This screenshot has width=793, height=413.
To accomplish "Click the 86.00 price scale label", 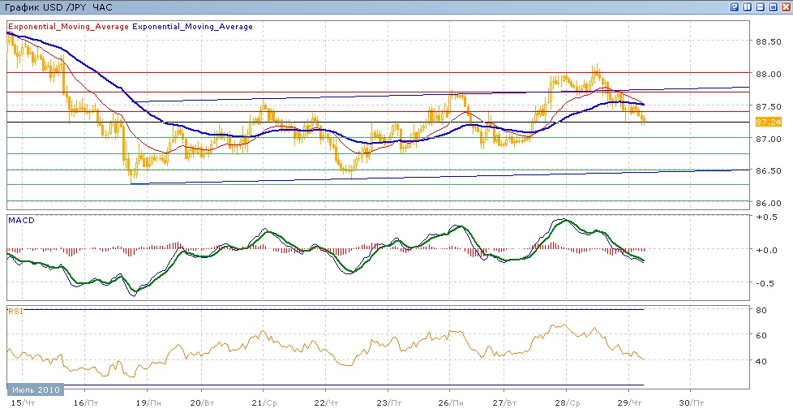I will 769,203.
